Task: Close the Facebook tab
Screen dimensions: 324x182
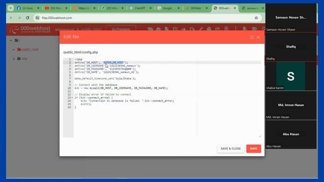Action: tap(38, 8)
